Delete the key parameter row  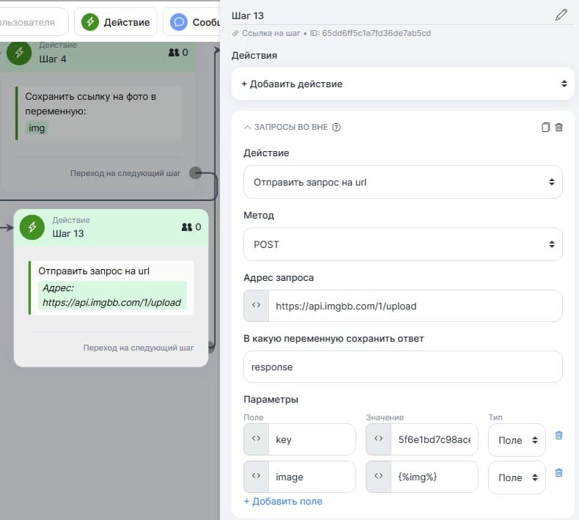(x=558, y=436)
